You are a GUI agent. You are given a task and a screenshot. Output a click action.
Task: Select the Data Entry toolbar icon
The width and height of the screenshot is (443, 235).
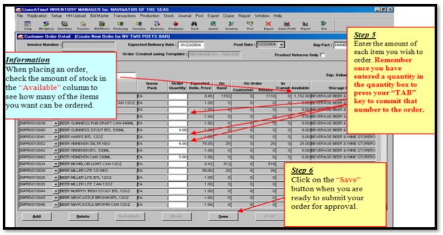pos(65,25)
